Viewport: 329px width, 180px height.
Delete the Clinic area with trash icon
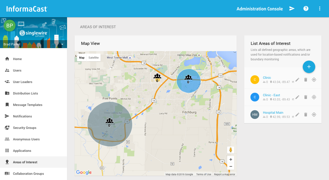click(x=305, y=80)
